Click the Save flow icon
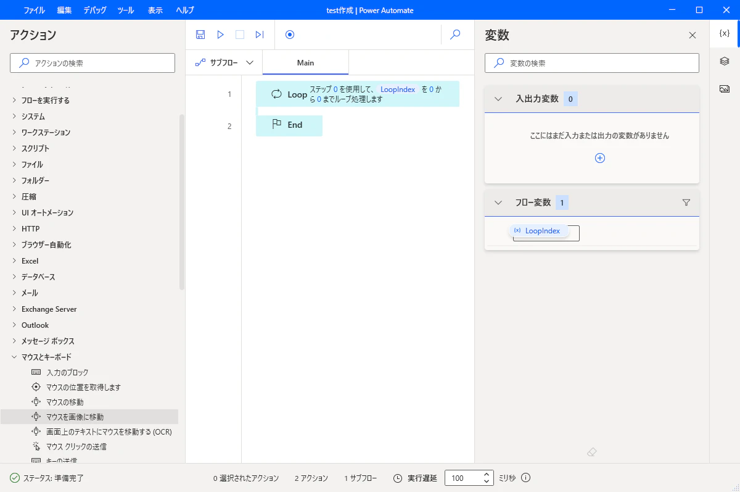Screen dimensions: 740x492 200,35
